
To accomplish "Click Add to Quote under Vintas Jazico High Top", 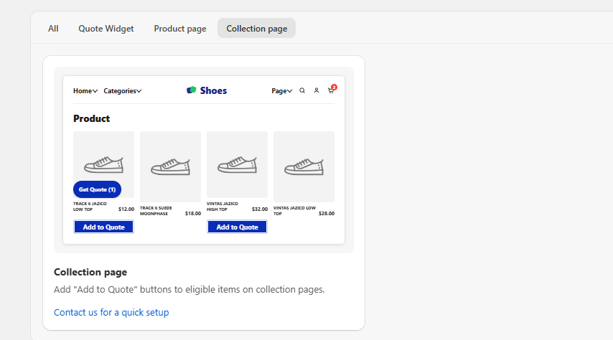I will click(237, 227).
